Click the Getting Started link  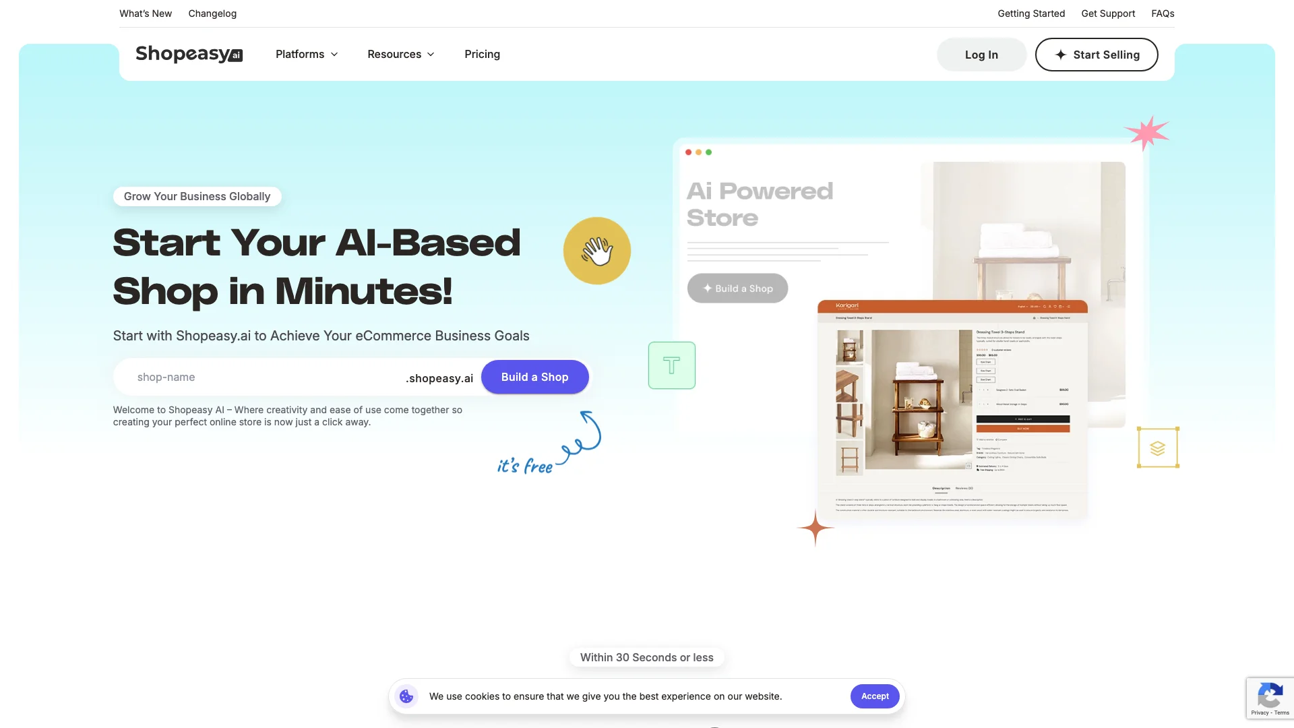tap(1032, 13)
